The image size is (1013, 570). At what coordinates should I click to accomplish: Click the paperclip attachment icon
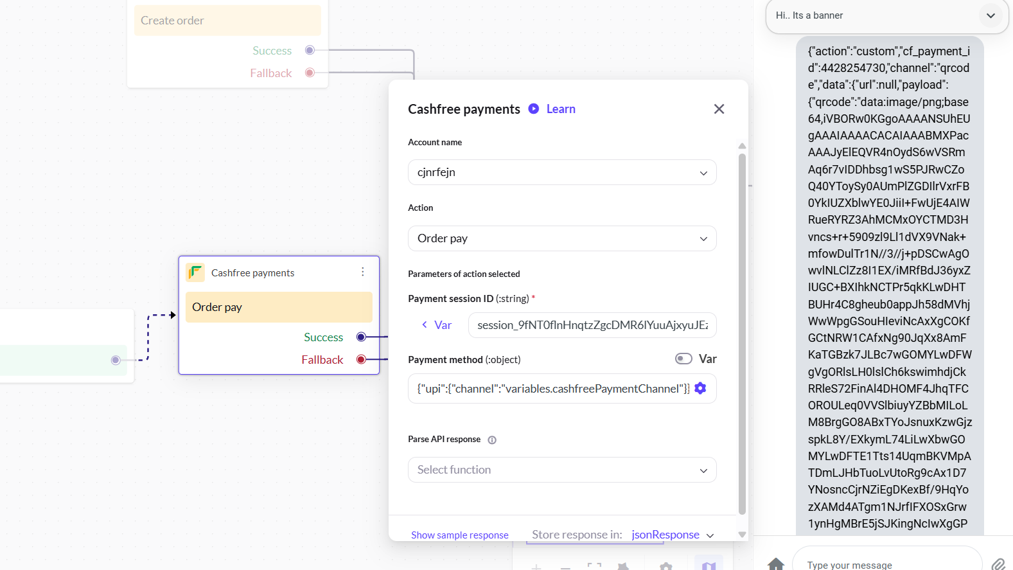(998, 564)
